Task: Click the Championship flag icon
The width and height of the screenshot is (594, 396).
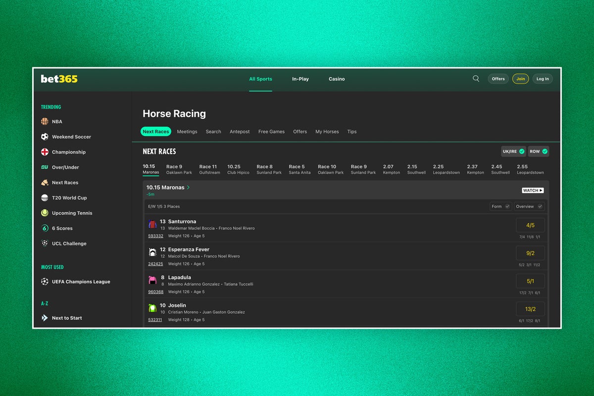Action: [x=45, y=152]
